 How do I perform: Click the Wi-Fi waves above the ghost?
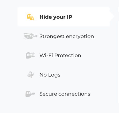coord(33,54)
